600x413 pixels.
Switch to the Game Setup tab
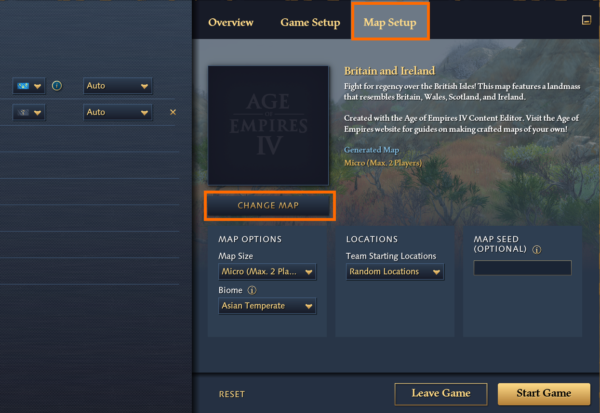[310, 22]
